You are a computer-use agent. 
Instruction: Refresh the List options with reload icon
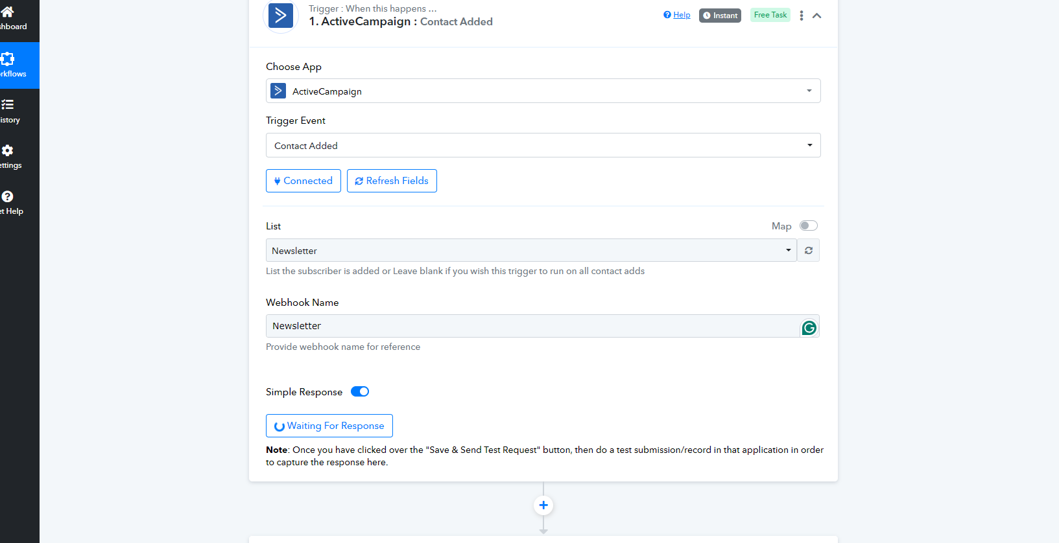coord(809,250)
